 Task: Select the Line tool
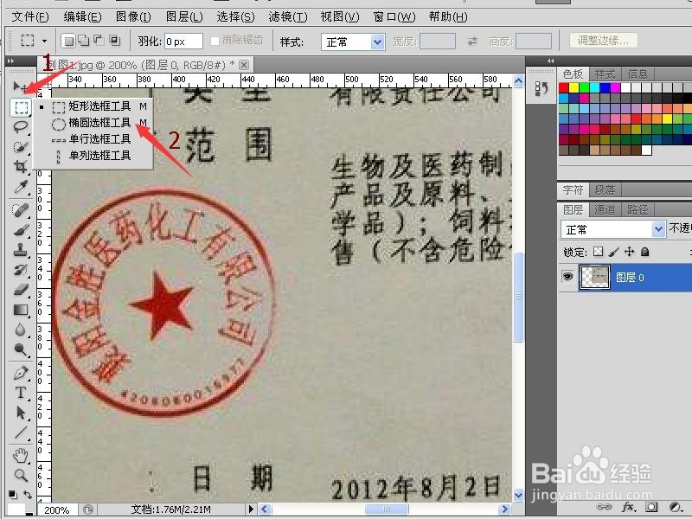(x=20, y=432)
